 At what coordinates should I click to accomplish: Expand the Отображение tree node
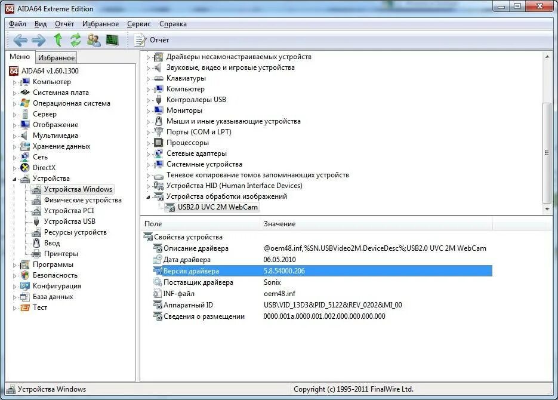(14, 125)
